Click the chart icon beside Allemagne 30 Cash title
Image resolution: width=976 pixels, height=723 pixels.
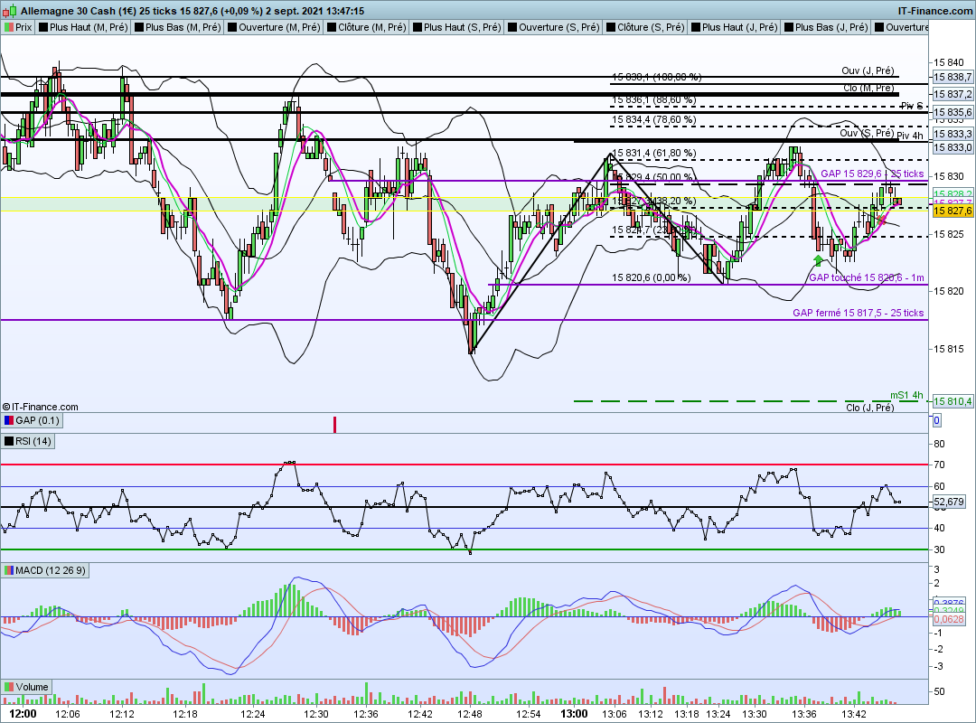coord(10,11)
